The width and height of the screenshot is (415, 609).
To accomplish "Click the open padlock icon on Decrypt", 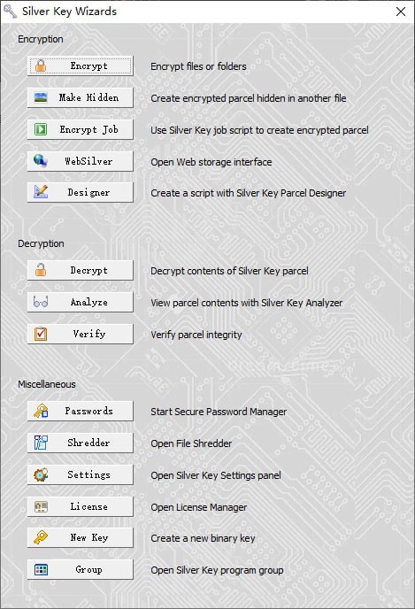I will 41,270.
